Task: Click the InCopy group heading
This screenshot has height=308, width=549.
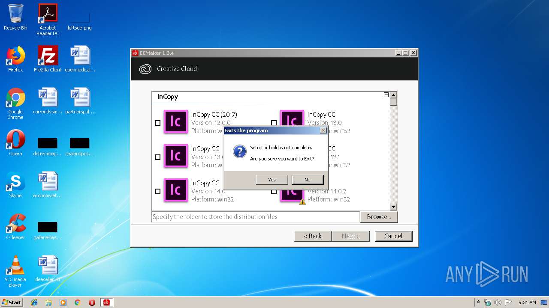Action: pos(168,97)
